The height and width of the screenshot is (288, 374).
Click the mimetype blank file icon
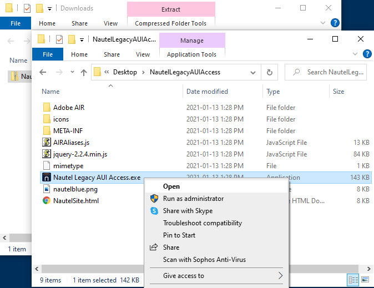47,165
